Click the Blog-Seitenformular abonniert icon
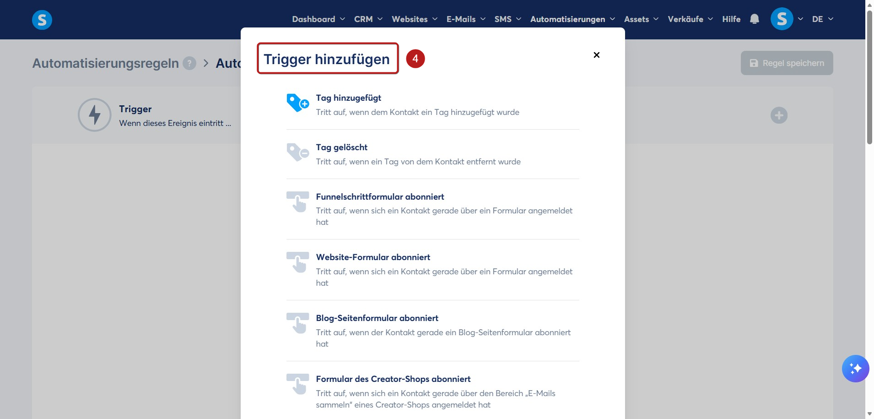 click(x=297, y=323)
